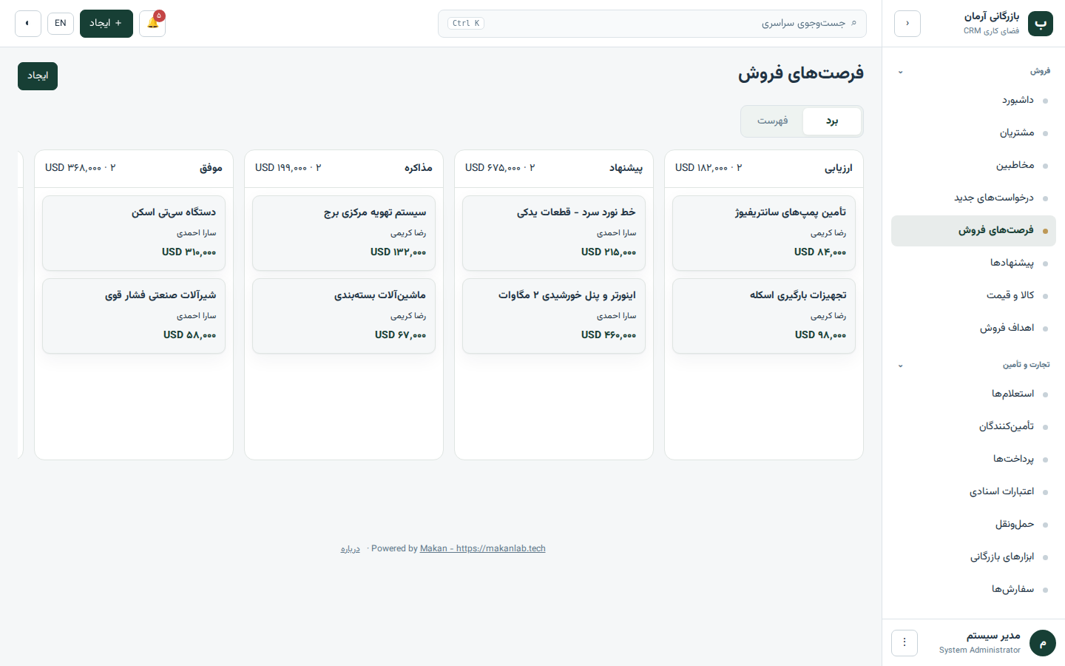Switch to فهرست list view
Viewport: 1065px width, 666px height.
coord(772,121)
